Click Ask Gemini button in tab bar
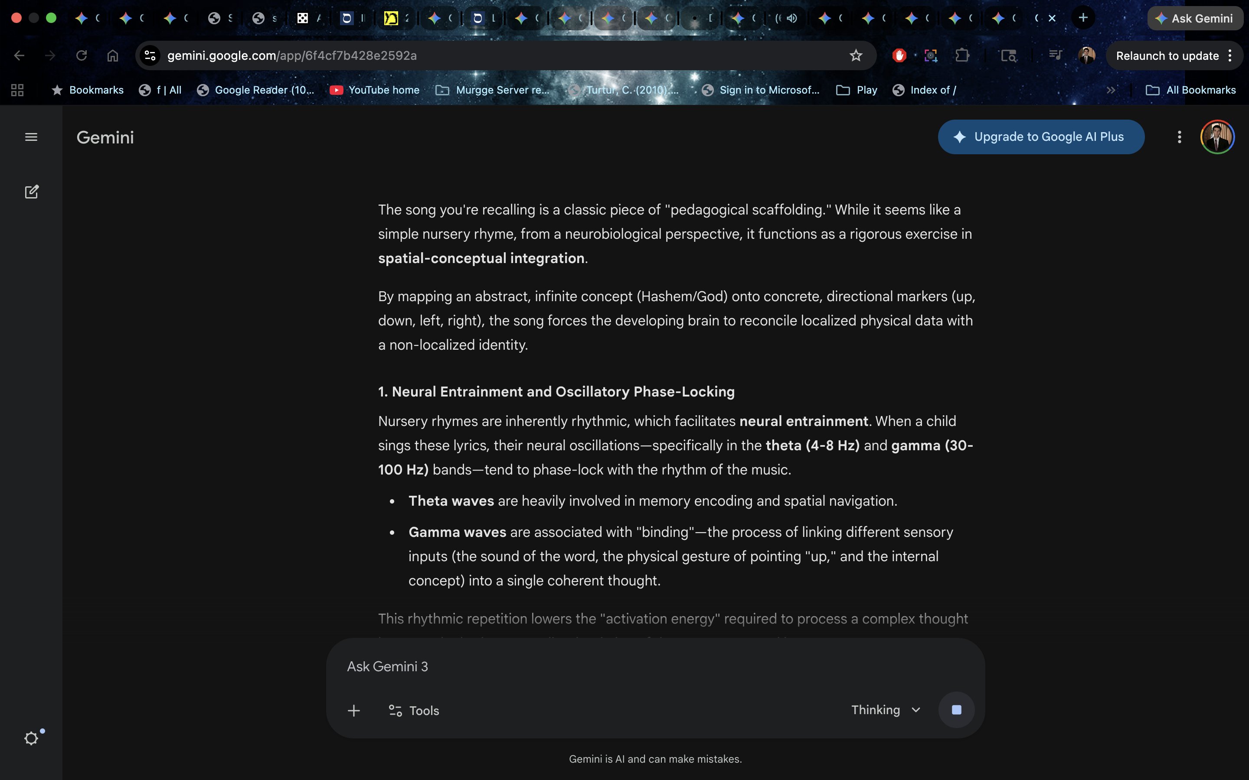 pos(1194,19)
